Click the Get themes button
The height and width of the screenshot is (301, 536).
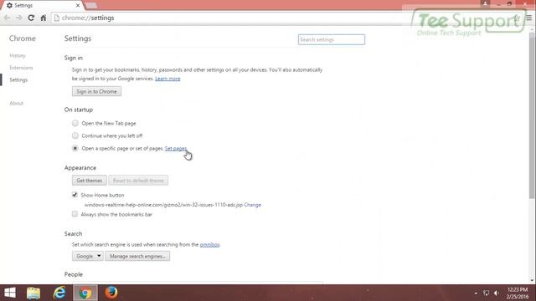[90, 181]
